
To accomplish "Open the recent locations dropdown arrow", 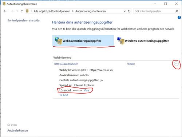I will 17,11.
